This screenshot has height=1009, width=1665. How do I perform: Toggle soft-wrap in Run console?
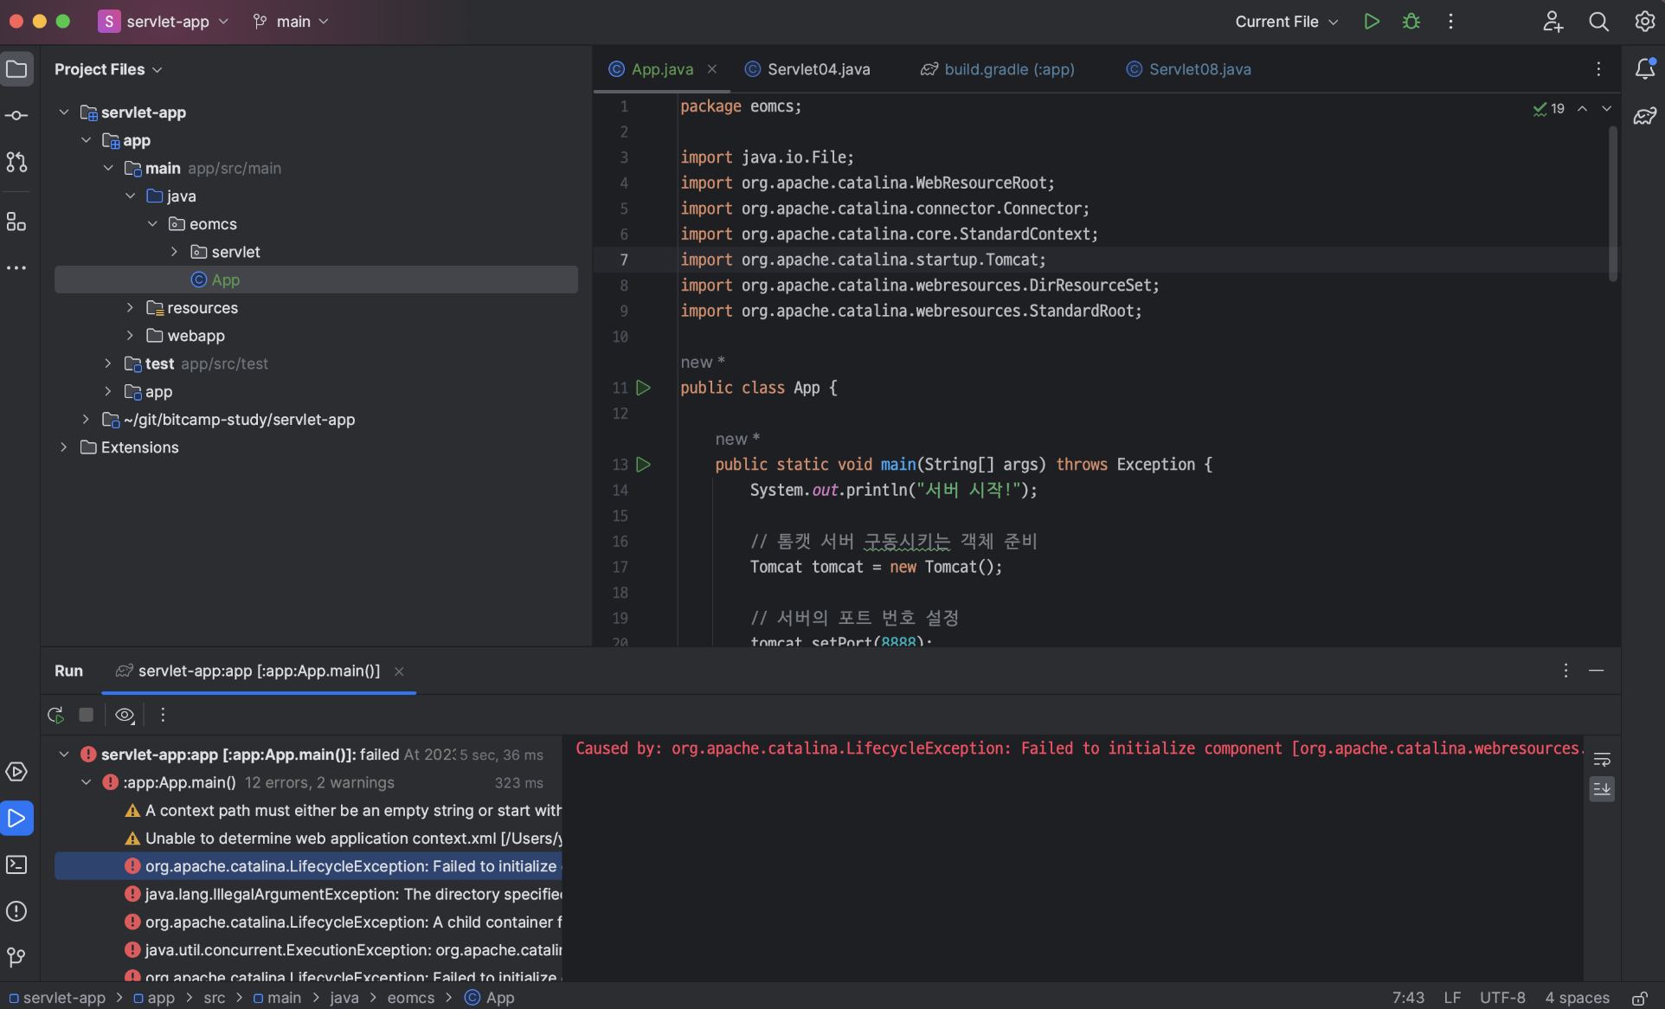pos(1602,760)
